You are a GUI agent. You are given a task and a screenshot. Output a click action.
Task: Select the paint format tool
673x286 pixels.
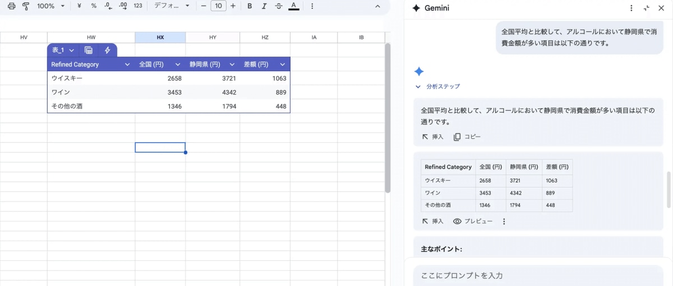point(26,6)
